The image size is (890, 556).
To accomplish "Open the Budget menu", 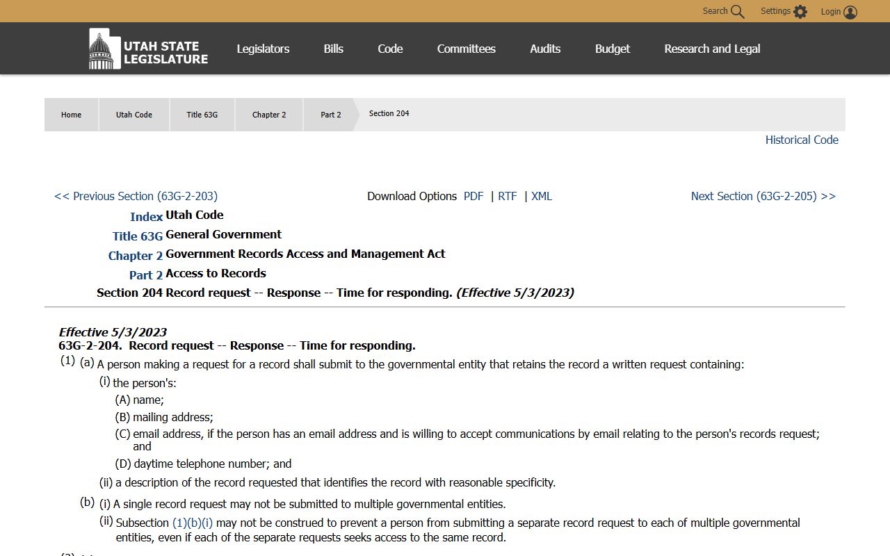I will [x=613, y=49].
